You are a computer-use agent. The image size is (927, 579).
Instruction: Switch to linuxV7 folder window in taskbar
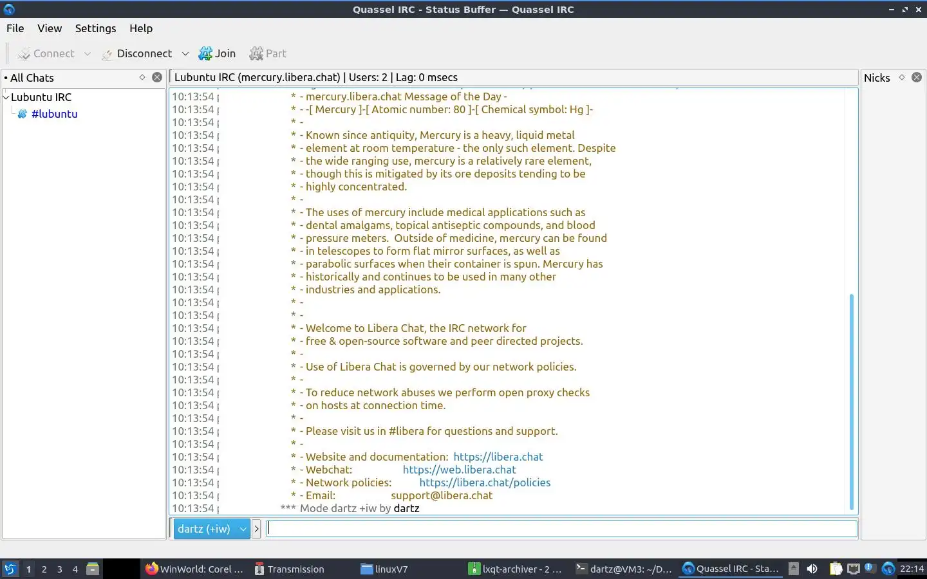[384, 569]
